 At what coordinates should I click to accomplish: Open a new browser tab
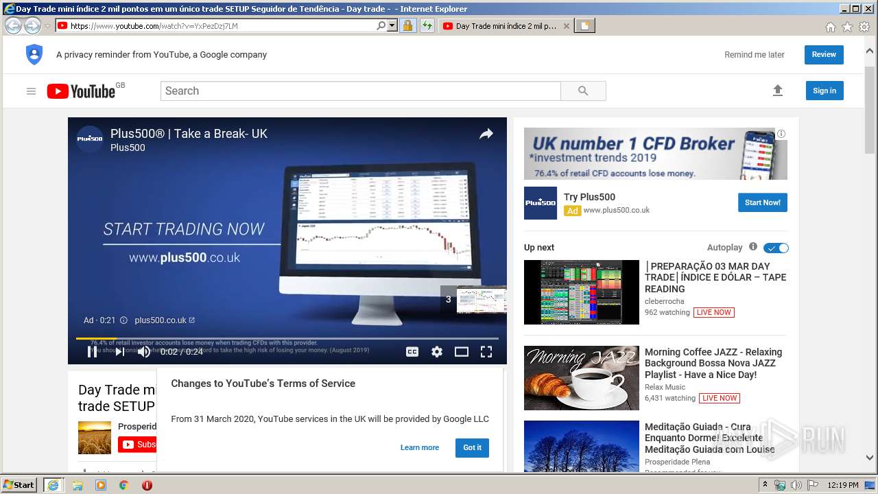pos(585,26)
